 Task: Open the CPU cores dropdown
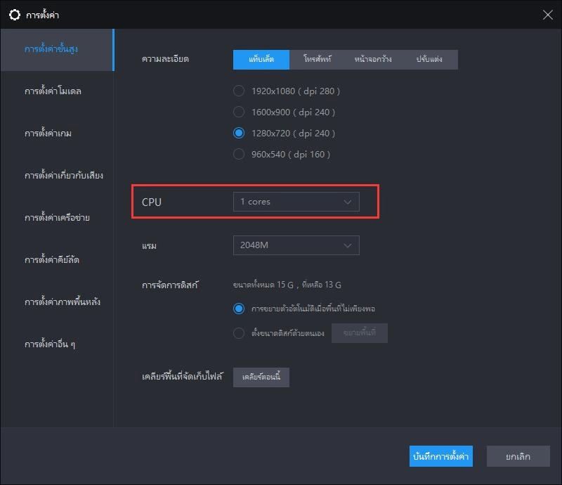pos(296,202)
